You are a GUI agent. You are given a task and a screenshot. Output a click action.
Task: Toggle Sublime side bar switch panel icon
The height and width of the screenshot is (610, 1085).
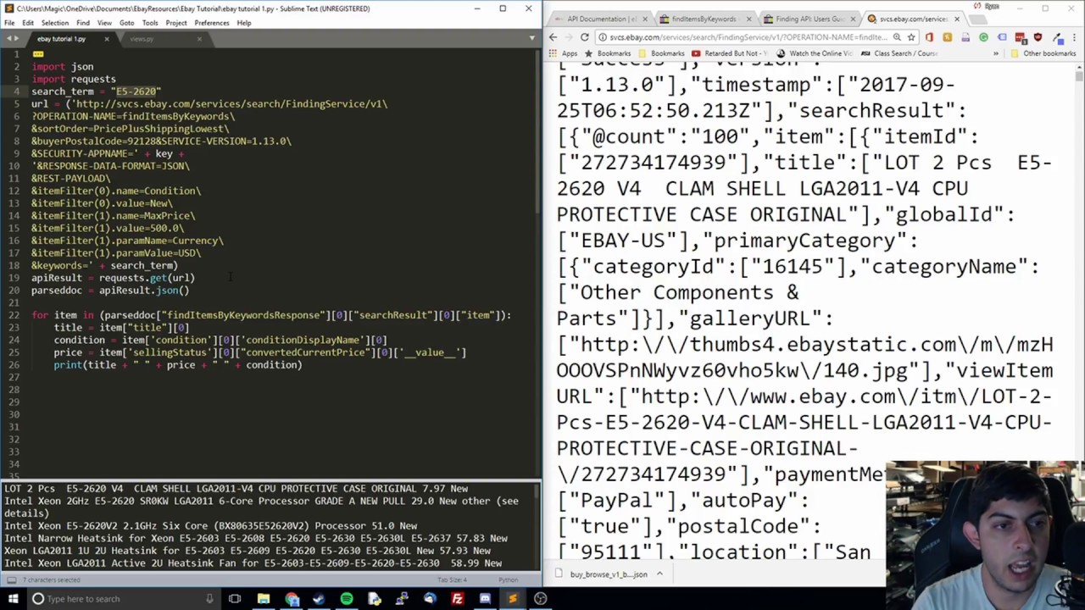pos(10,580)
